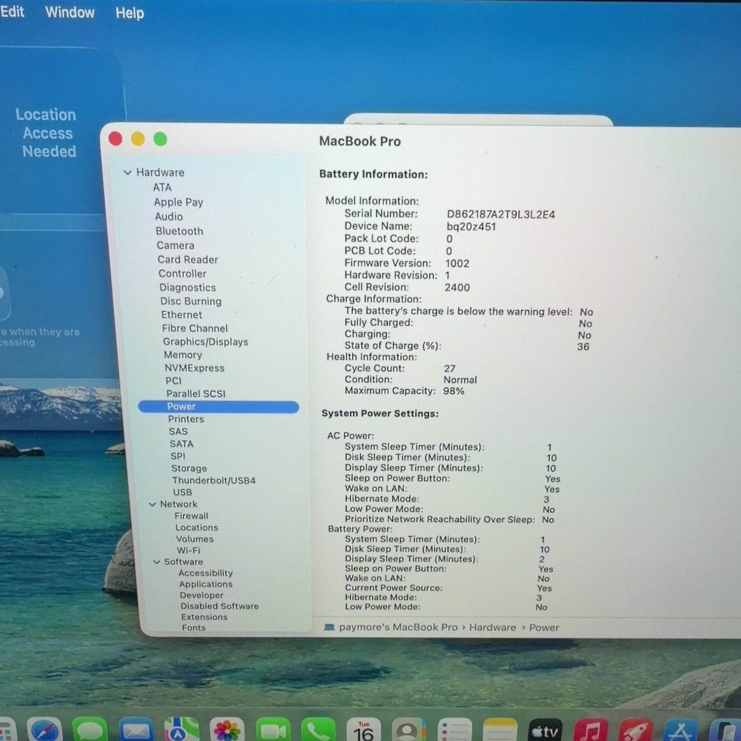This screenshot has height=741, width=741.
Task: Open FaceTime from the Dock
Action: (x=273, y=730)
